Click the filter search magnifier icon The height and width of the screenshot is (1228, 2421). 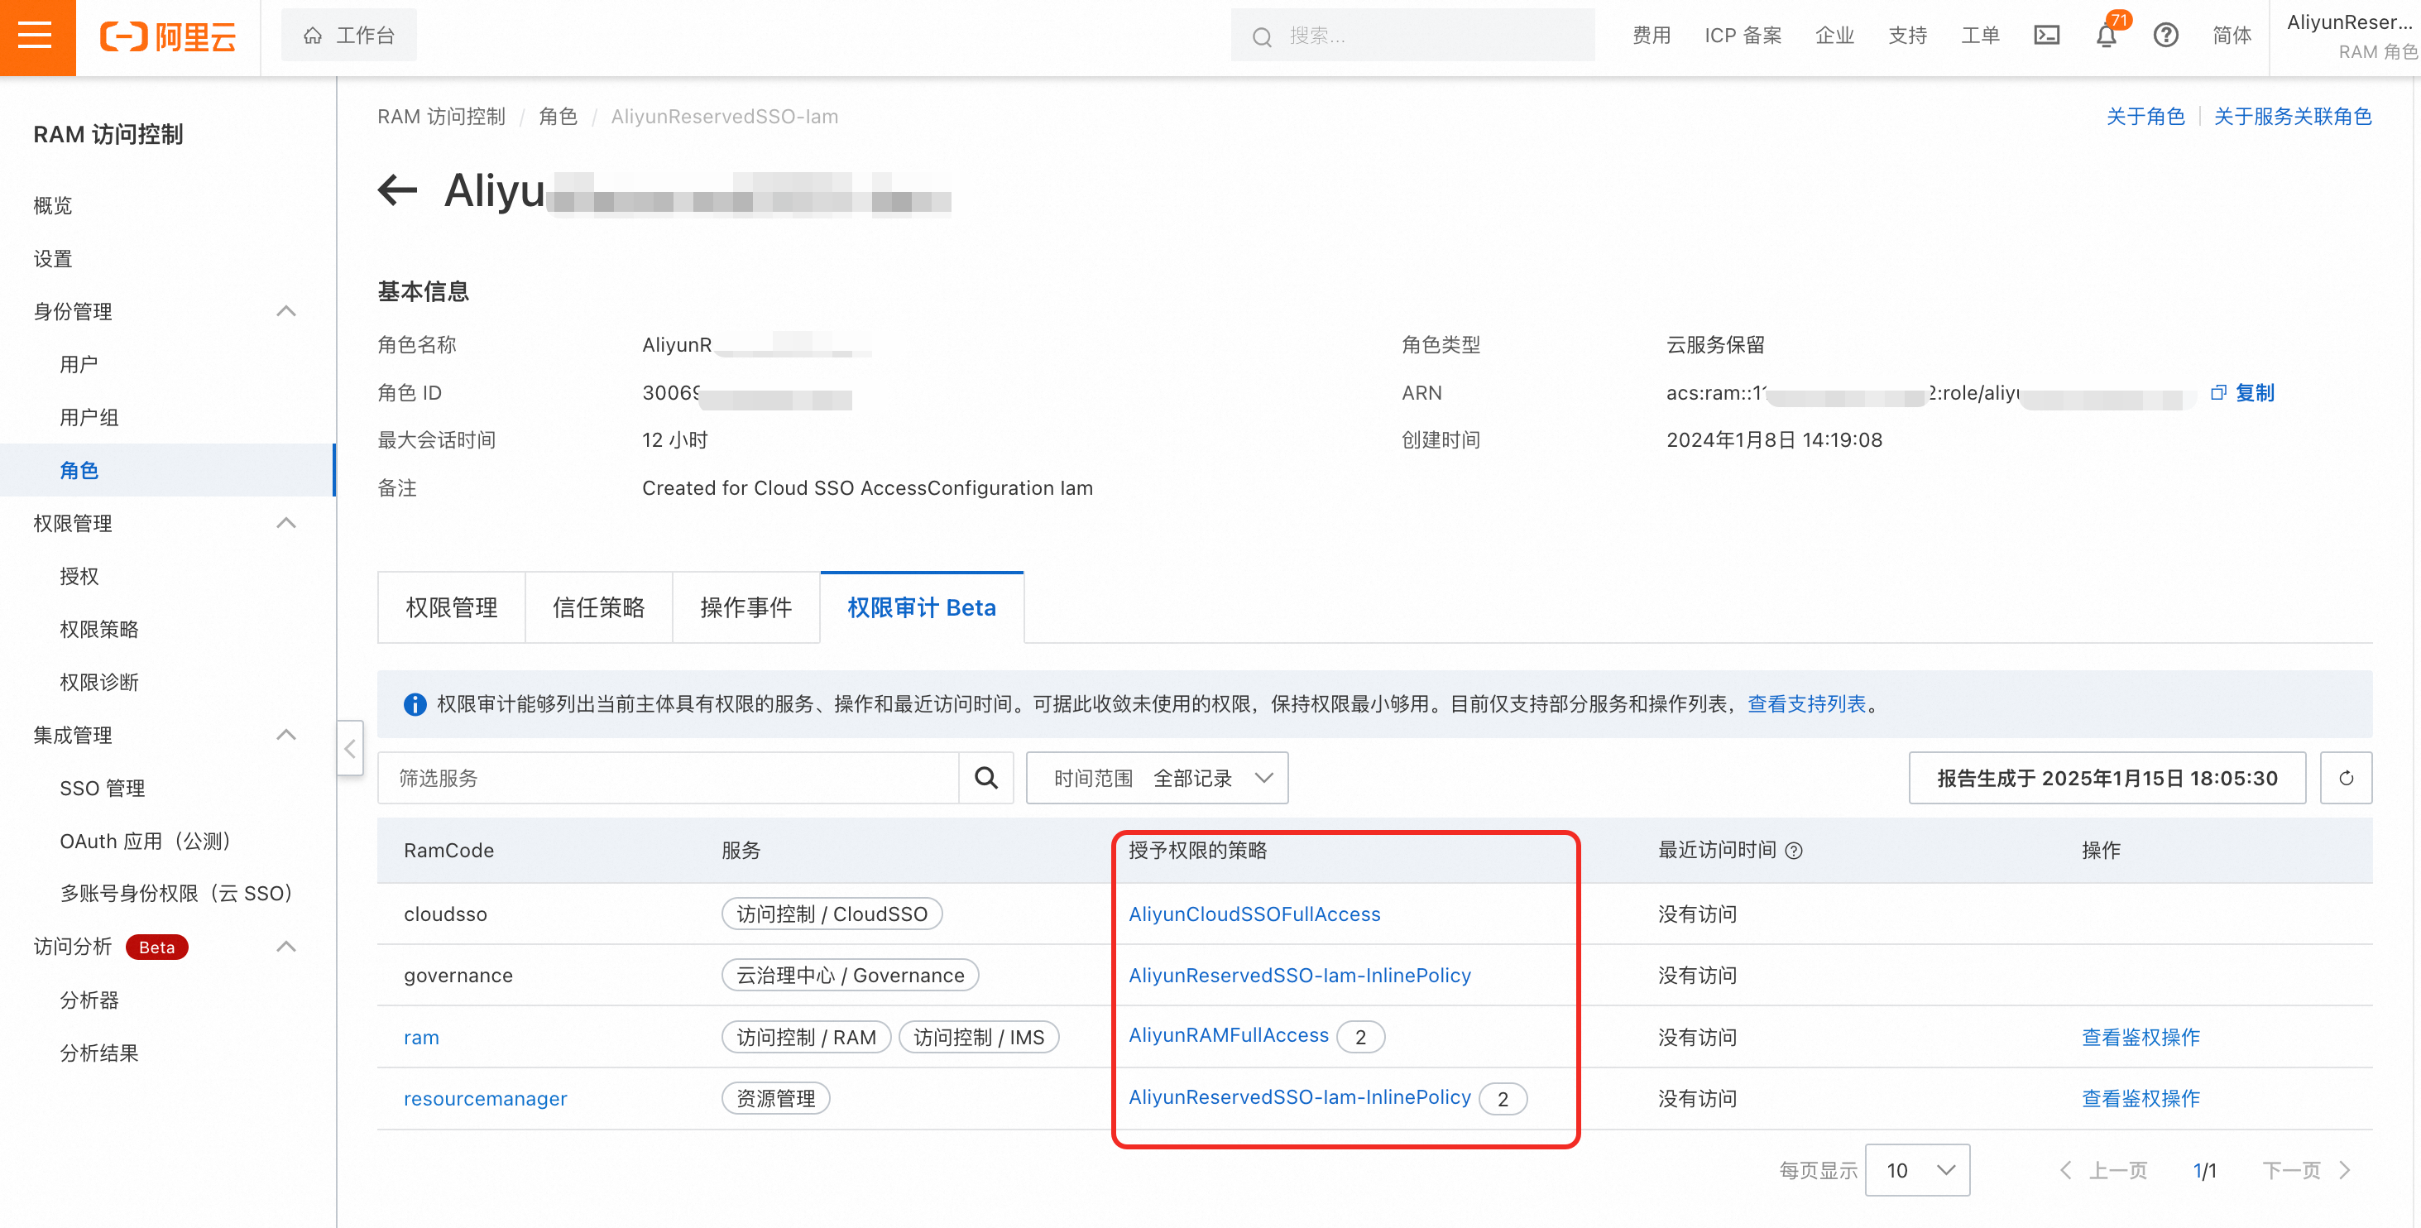click(x=986, y=778)
